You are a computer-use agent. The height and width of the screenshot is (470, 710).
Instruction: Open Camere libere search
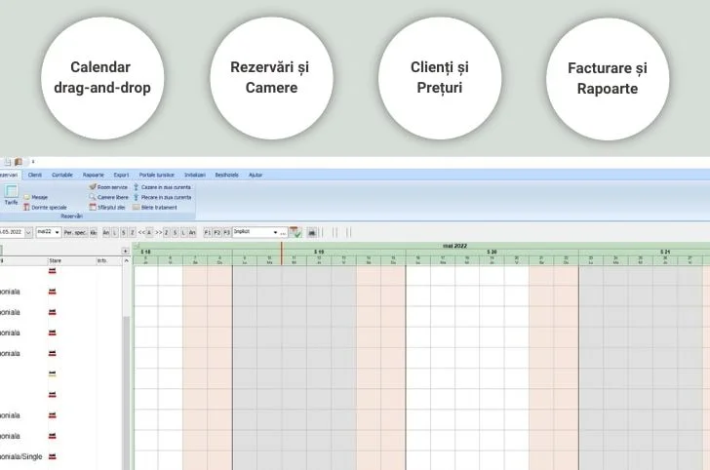(x=107, y=197)
